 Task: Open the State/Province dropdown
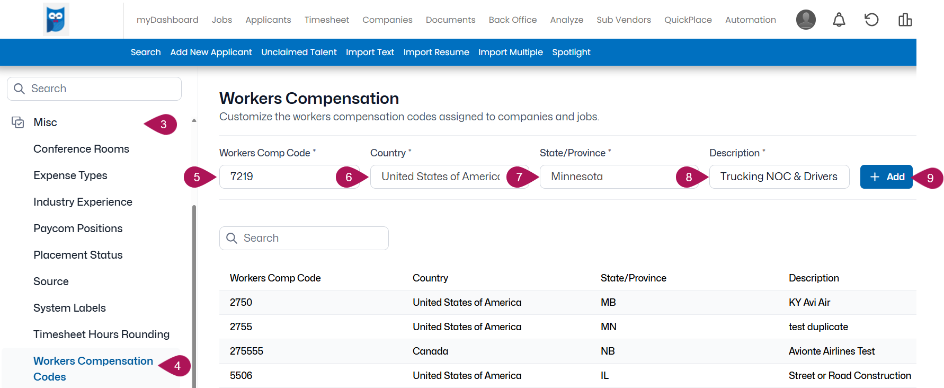(x=609, y=177)
